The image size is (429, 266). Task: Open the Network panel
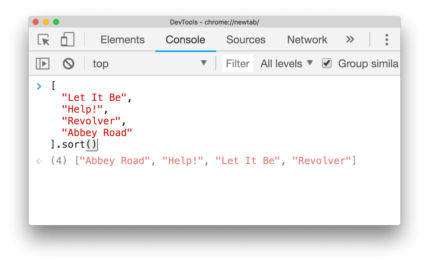(307, 40)
